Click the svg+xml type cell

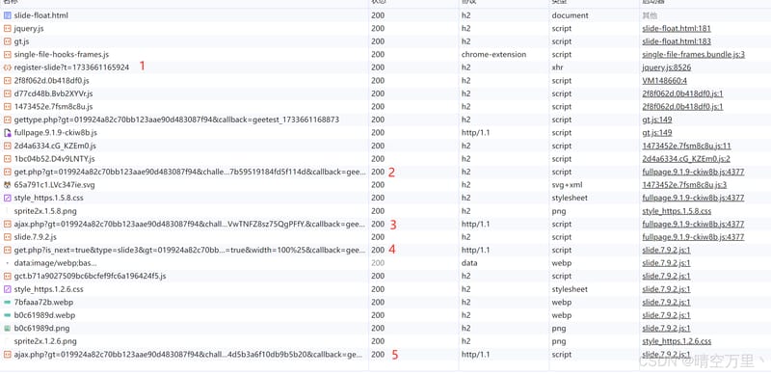click(568, 185)
